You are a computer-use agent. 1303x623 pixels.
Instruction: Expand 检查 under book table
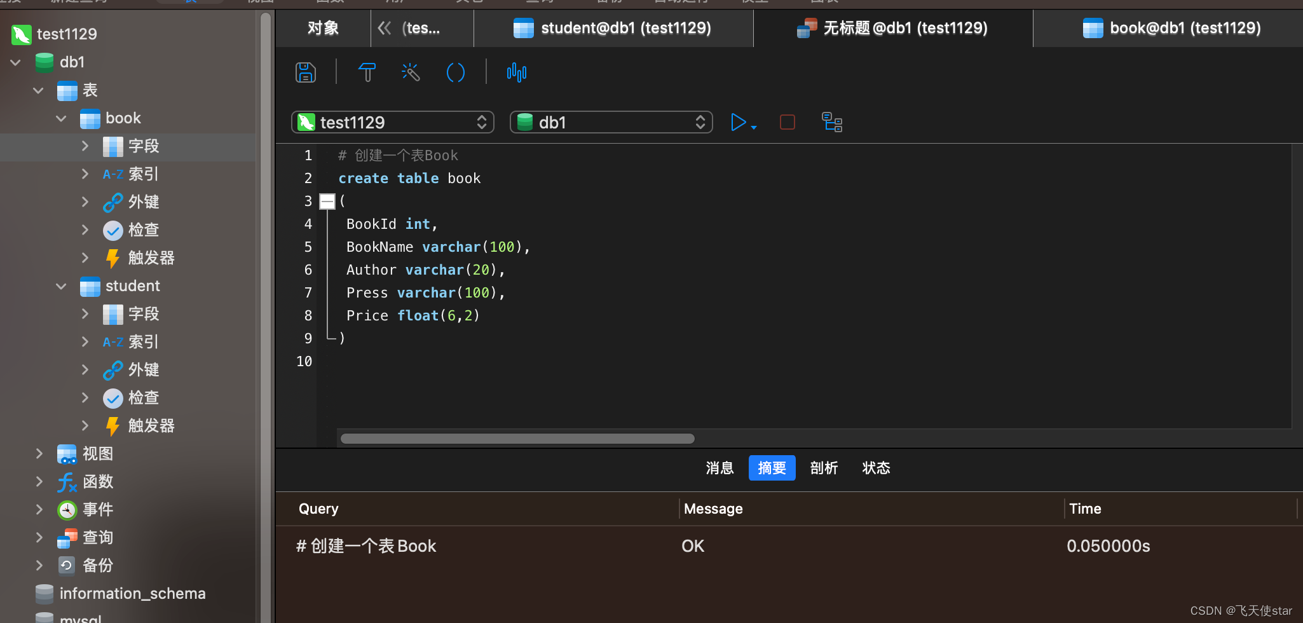85,230
